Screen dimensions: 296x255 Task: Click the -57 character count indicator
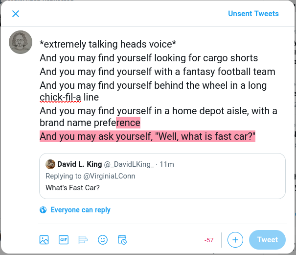pos(209,240)
